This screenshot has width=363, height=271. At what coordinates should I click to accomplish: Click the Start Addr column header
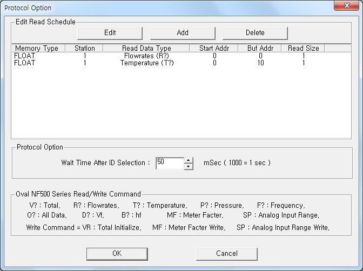[x=214, y=48]
